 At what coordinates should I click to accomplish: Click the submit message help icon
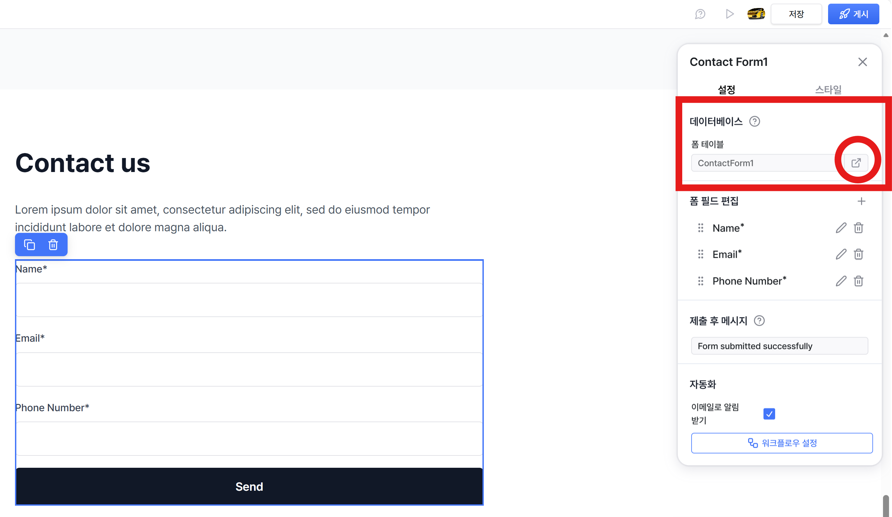[x=759, y=321]
